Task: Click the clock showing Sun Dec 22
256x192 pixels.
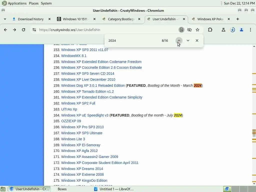Action: coord(239,3)
